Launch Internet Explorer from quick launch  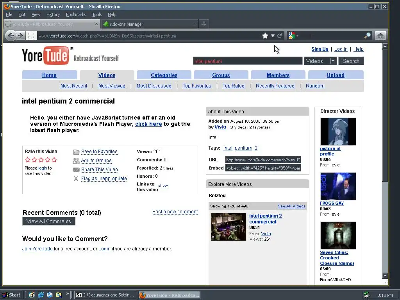(41, 295)
